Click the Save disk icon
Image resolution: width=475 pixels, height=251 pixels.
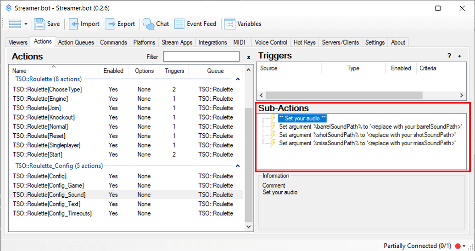pos(39,23)
